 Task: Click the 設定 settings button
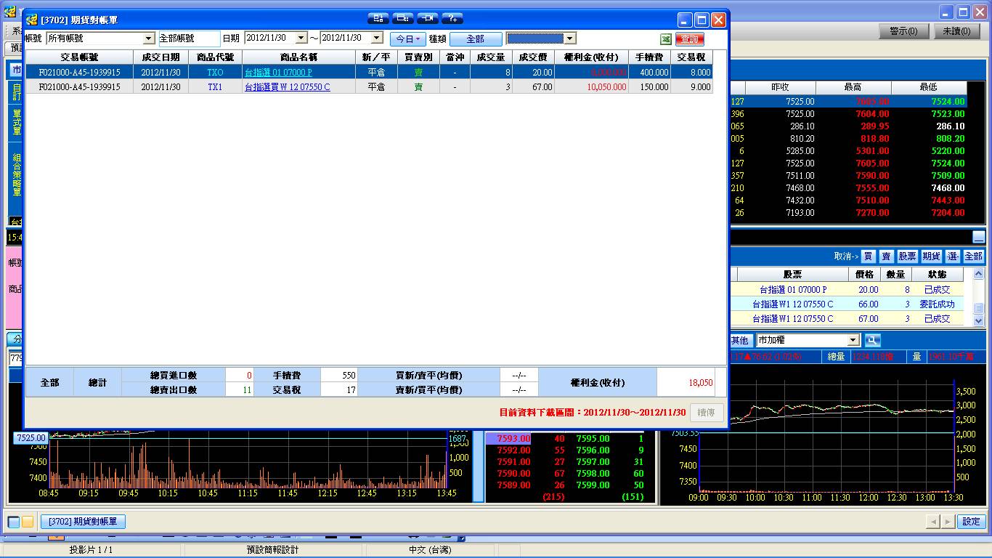(972, 522)
